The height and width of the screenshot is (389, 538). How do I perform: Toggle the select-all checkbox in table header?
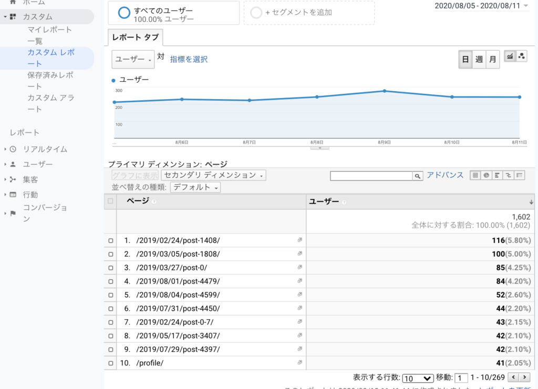[x=110, y=201]
